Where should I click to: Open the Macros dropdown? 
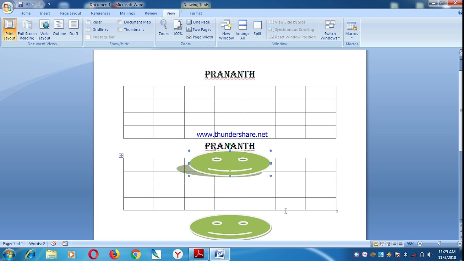tap(351, 30)
